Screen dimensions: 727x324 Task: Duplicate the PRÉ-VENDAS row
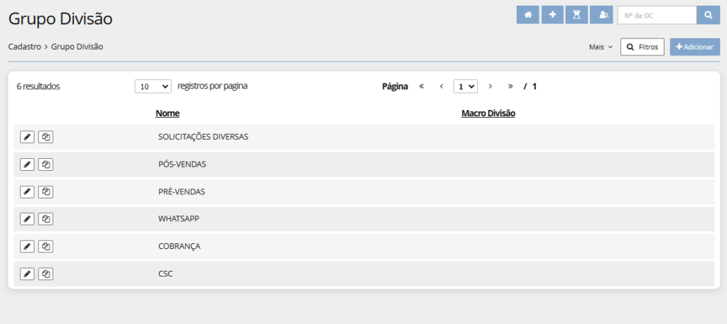point(45,191)
